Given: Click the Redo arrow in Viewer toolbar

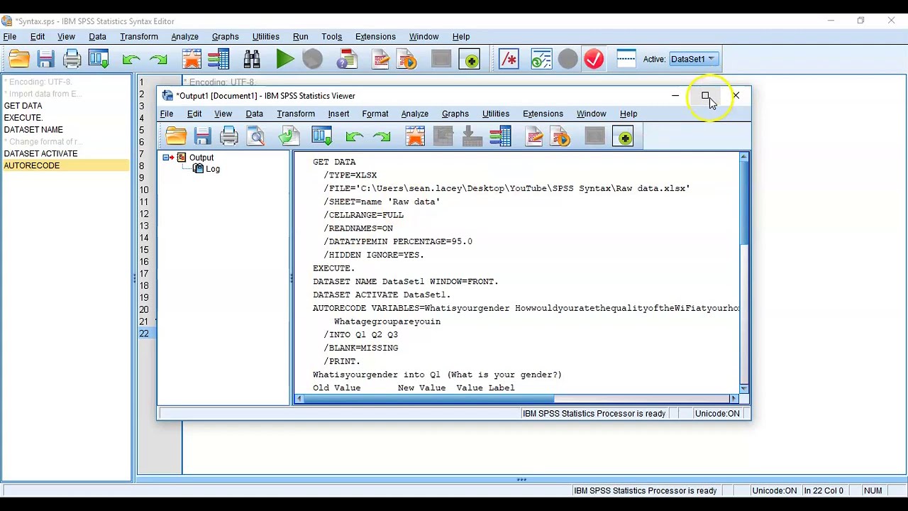Looking at the screenshot, I should pyautogui.click(x=382, y=136).
